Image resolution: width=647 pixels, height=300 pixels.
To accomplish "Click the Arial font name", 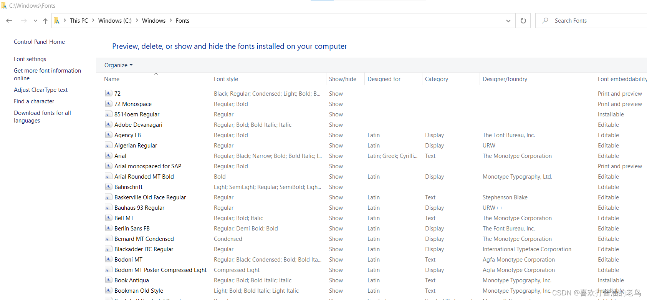I will pos(120,156).
